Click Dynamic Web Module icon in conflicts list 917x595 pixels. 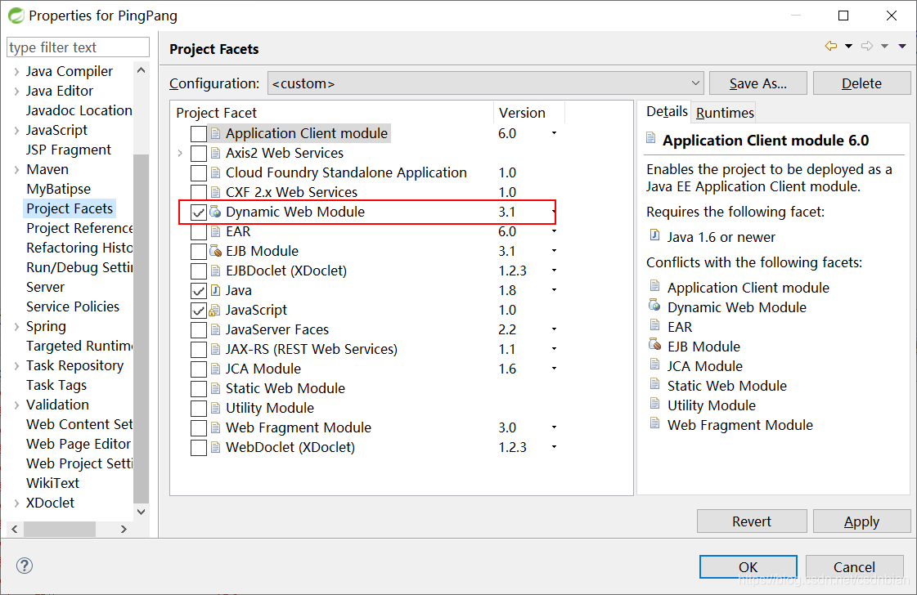coord(655,305)
